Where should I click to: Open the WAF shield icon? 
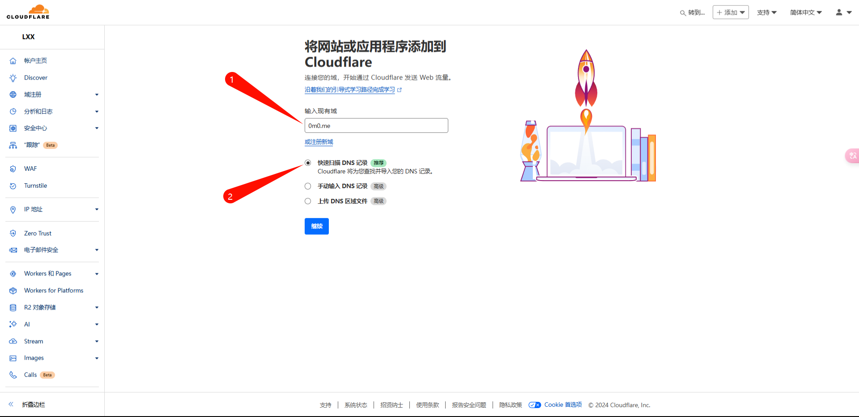(x=13, y=169)
